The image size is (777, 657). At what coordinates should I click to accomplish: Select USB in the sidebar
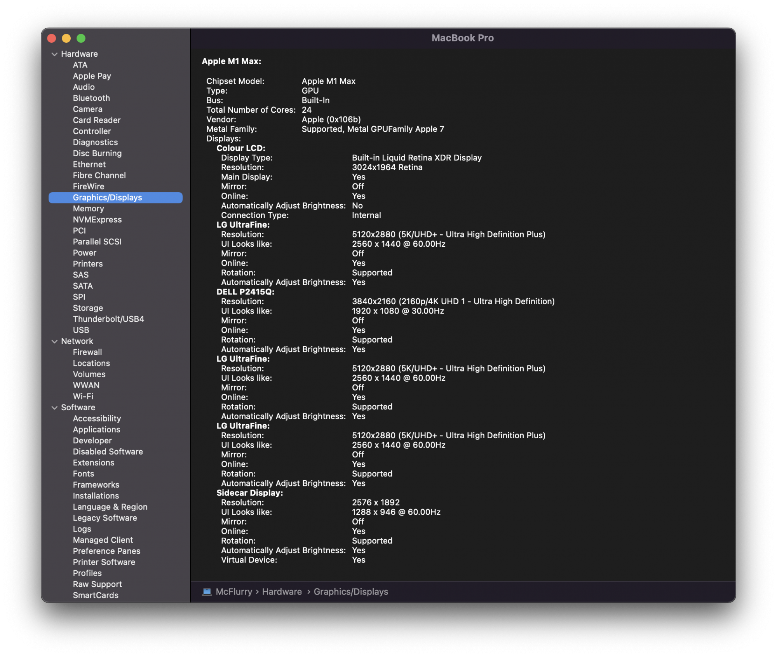[81, 330]
